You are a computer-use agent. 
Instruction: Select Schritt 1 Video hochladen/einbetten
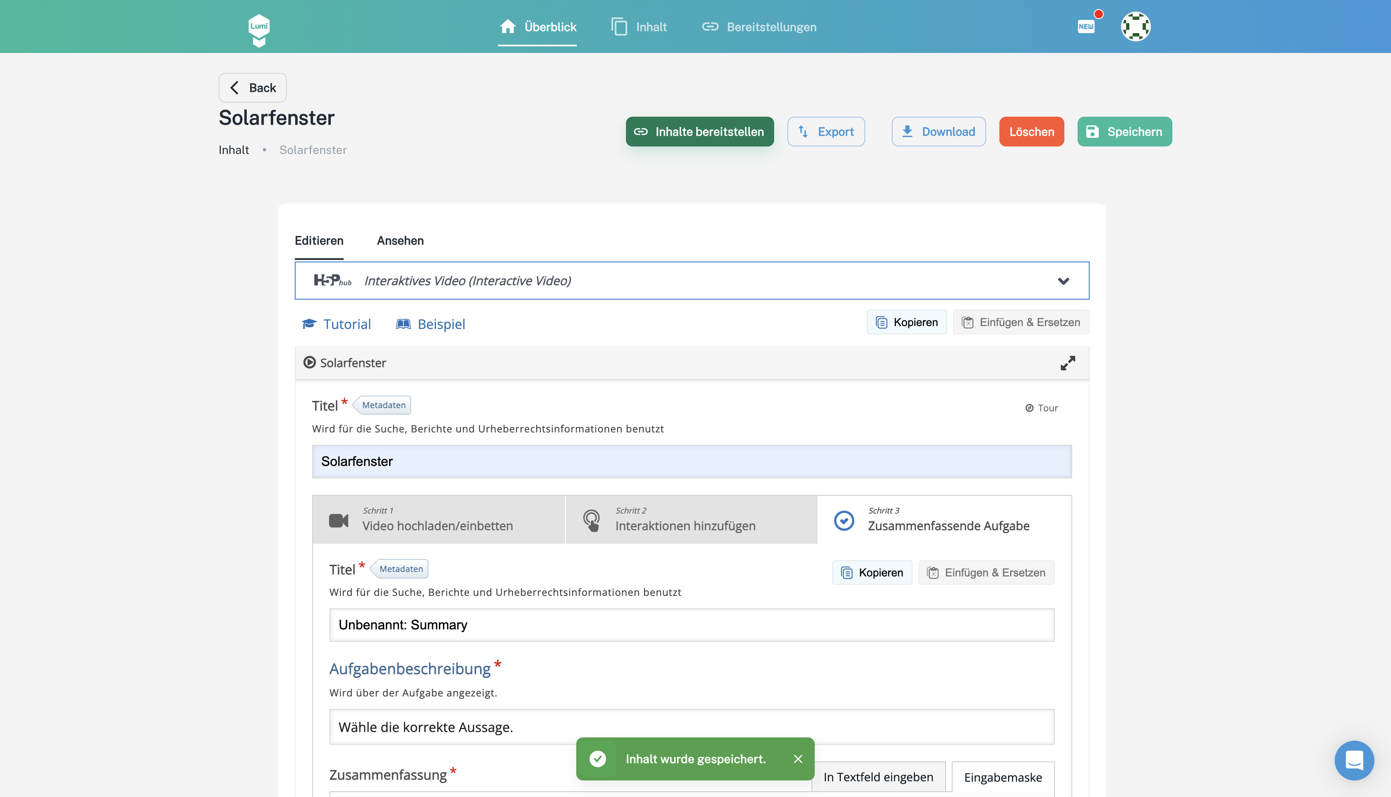[x=439, y=519]
